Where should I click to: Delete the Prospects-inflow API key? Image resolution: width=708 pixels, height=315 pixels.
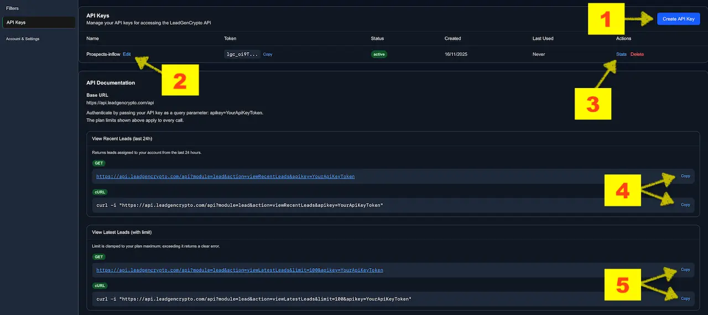pyautogui.click(x=637, y=54)
